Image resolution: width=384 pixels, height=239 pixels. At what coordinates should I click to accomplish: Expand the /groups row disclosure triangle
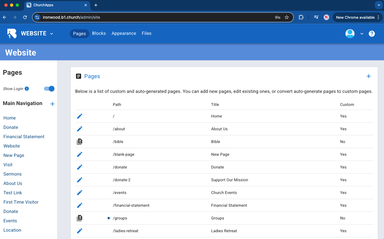109,218
